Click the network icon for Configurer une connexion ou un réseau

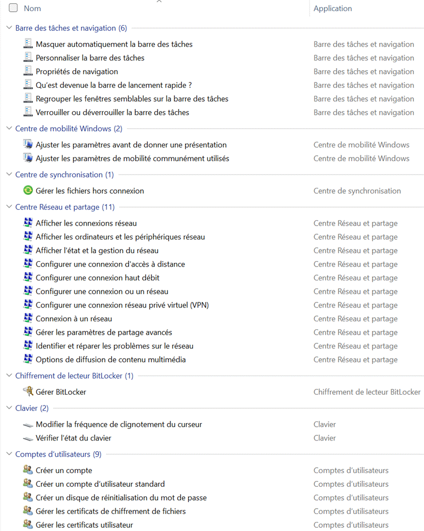(28, 291)
